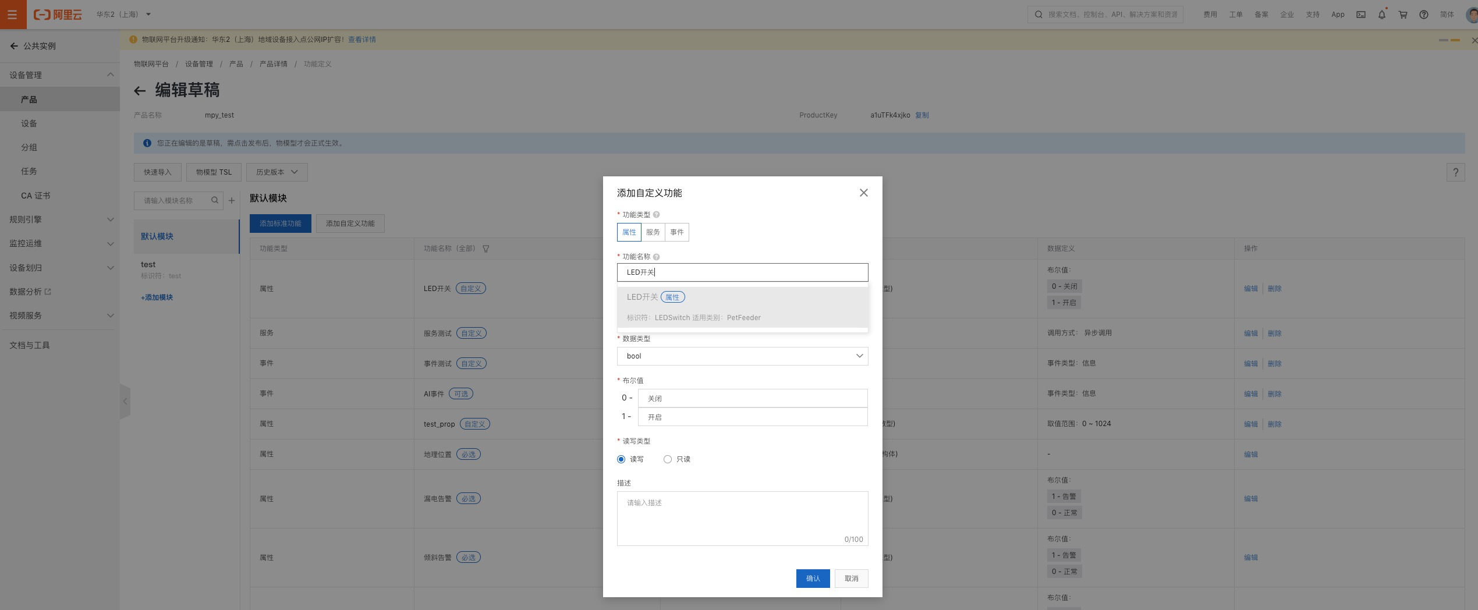Show the 功能名称 help tooltip icon

pyautogui.click(x=657, y=257)
